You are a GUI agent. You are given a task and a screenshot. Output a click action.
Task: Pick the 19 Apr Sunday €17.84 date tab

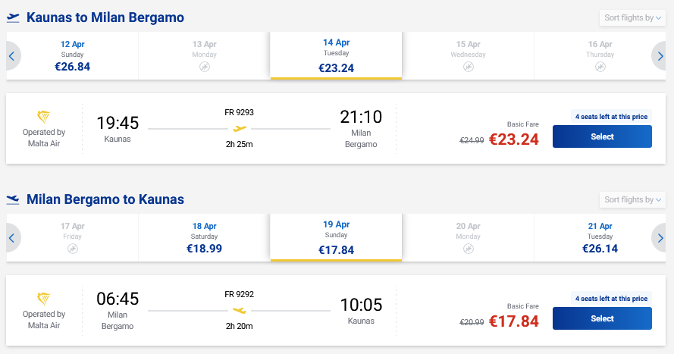point(336,237)
